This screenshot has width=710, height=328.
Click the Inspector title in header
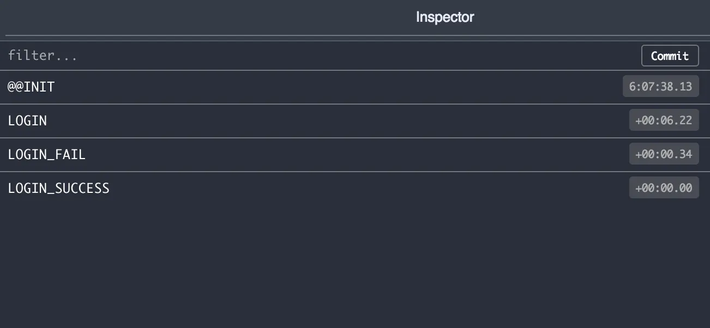444,17
